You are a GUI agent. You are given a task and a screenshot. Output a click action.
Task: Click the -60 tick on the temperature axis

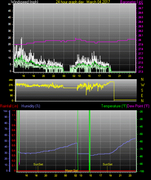[x=141, y=141]
